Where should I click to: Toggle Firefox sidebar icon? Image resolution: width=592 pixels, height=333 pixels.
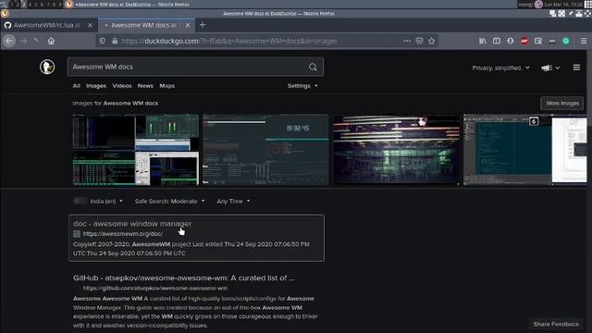pos(497,41)
